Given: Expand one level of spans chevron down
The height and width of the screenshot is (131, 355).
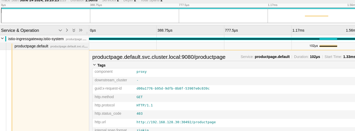Looking at the screenshot, I should coord(60,30).
